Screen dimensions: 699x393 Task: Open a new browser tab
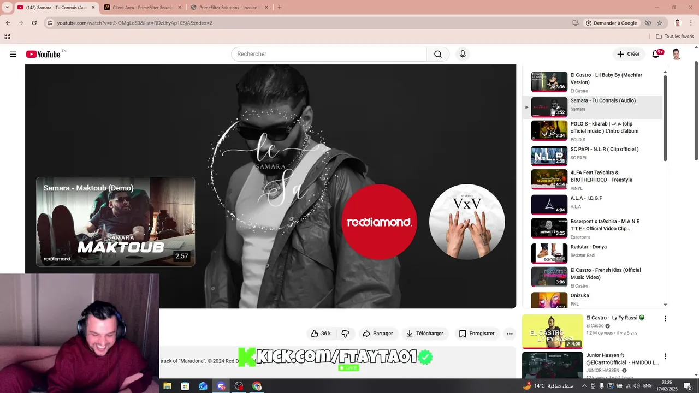point(280,8)
